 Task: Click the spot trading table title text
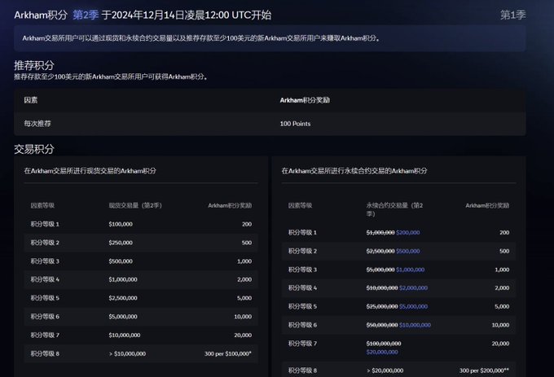coord(90,170)
